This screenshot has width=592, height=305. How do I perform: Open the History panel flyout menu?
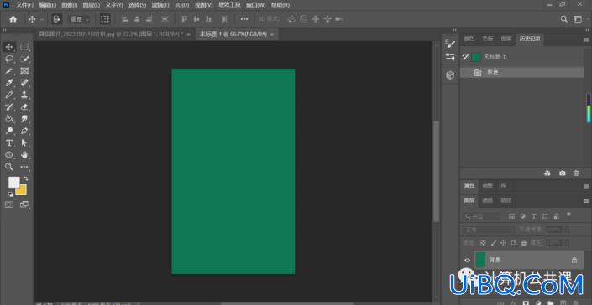tap(586, 39)
